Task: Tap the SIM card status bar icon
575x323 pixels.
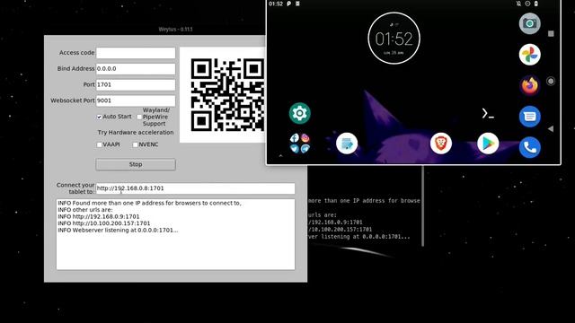Action: [x=297, y=4]
